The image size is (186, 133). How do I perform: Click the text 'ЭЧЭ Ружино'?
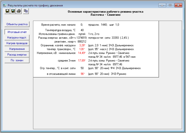click(119, 74)
